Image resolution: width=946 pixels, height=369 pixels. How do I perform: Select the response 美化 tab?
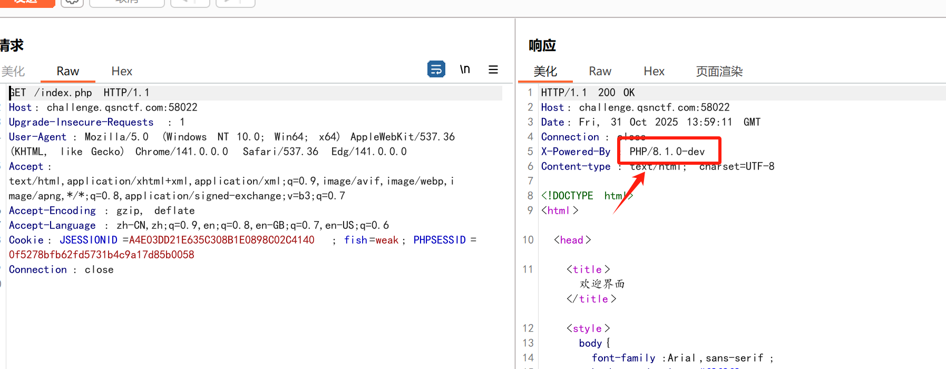click(x=545, y=71)
